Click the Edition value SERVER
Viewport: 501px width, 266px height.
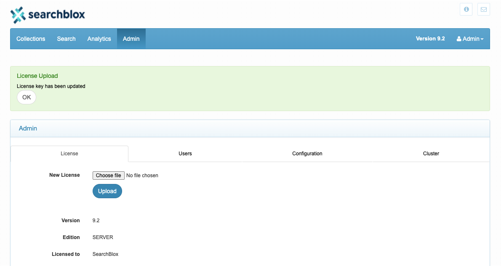point(103,237)
